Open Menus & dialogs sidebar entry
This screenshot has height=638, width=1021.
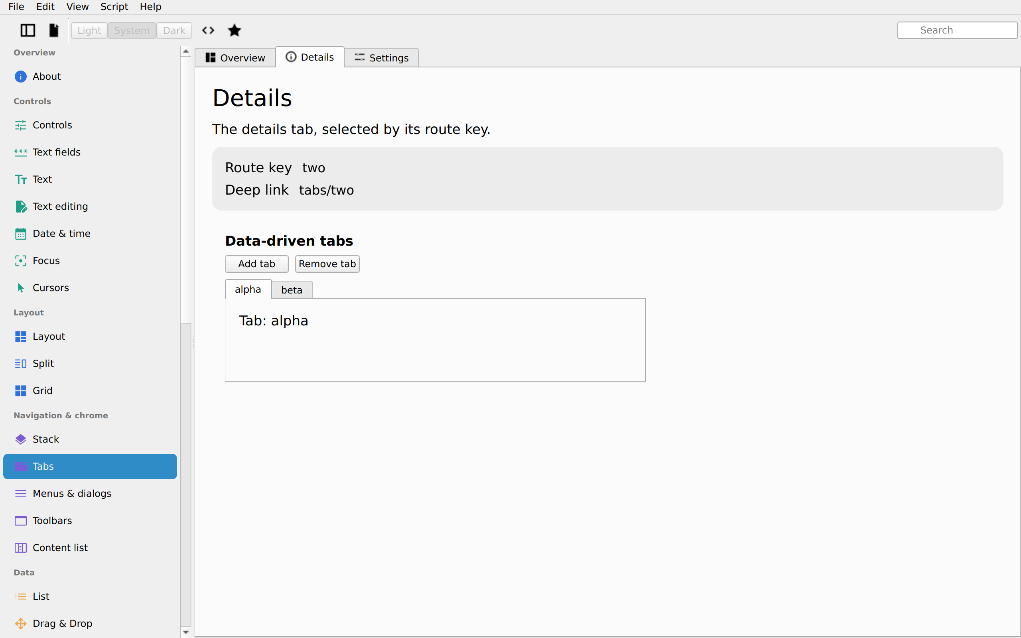click(x=90, y=493)
